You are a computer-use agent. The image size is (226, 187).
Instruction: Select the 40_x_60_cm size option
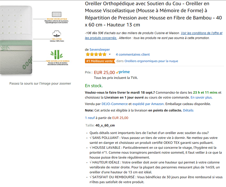(x=105, y=125)
